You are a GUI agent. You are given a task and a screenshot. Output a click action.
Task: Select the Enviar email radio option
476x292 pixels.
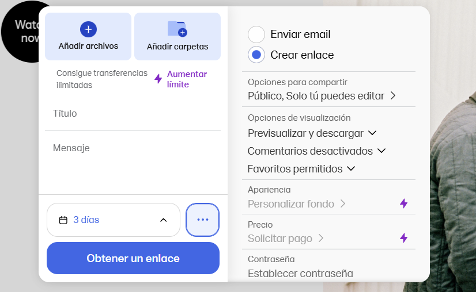coord(256,34)
